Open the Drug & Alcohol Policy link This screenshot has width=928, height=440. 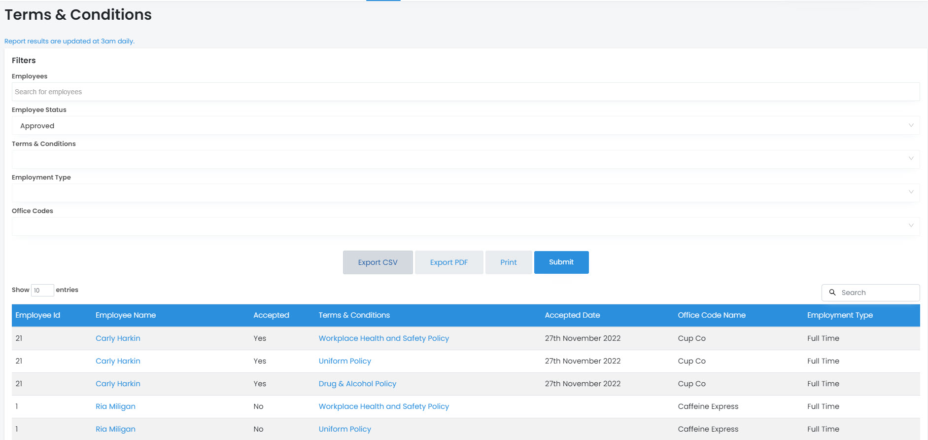pos(357,384)
